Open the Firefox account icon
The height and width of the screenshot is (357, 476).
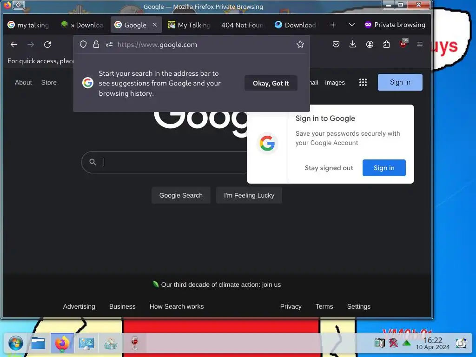[370, 44]
